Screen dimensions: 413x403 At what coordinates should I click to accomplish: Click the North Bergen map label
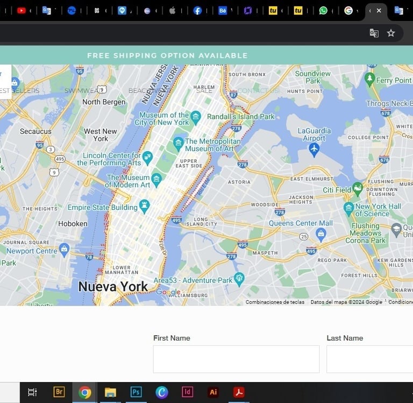tap(104, 102)
